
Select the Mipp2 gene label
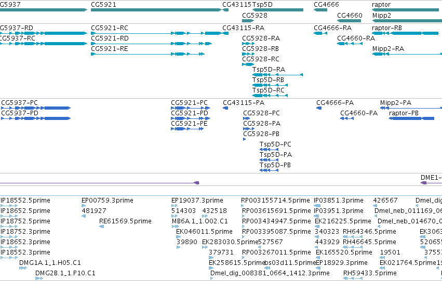coord(382,15)
